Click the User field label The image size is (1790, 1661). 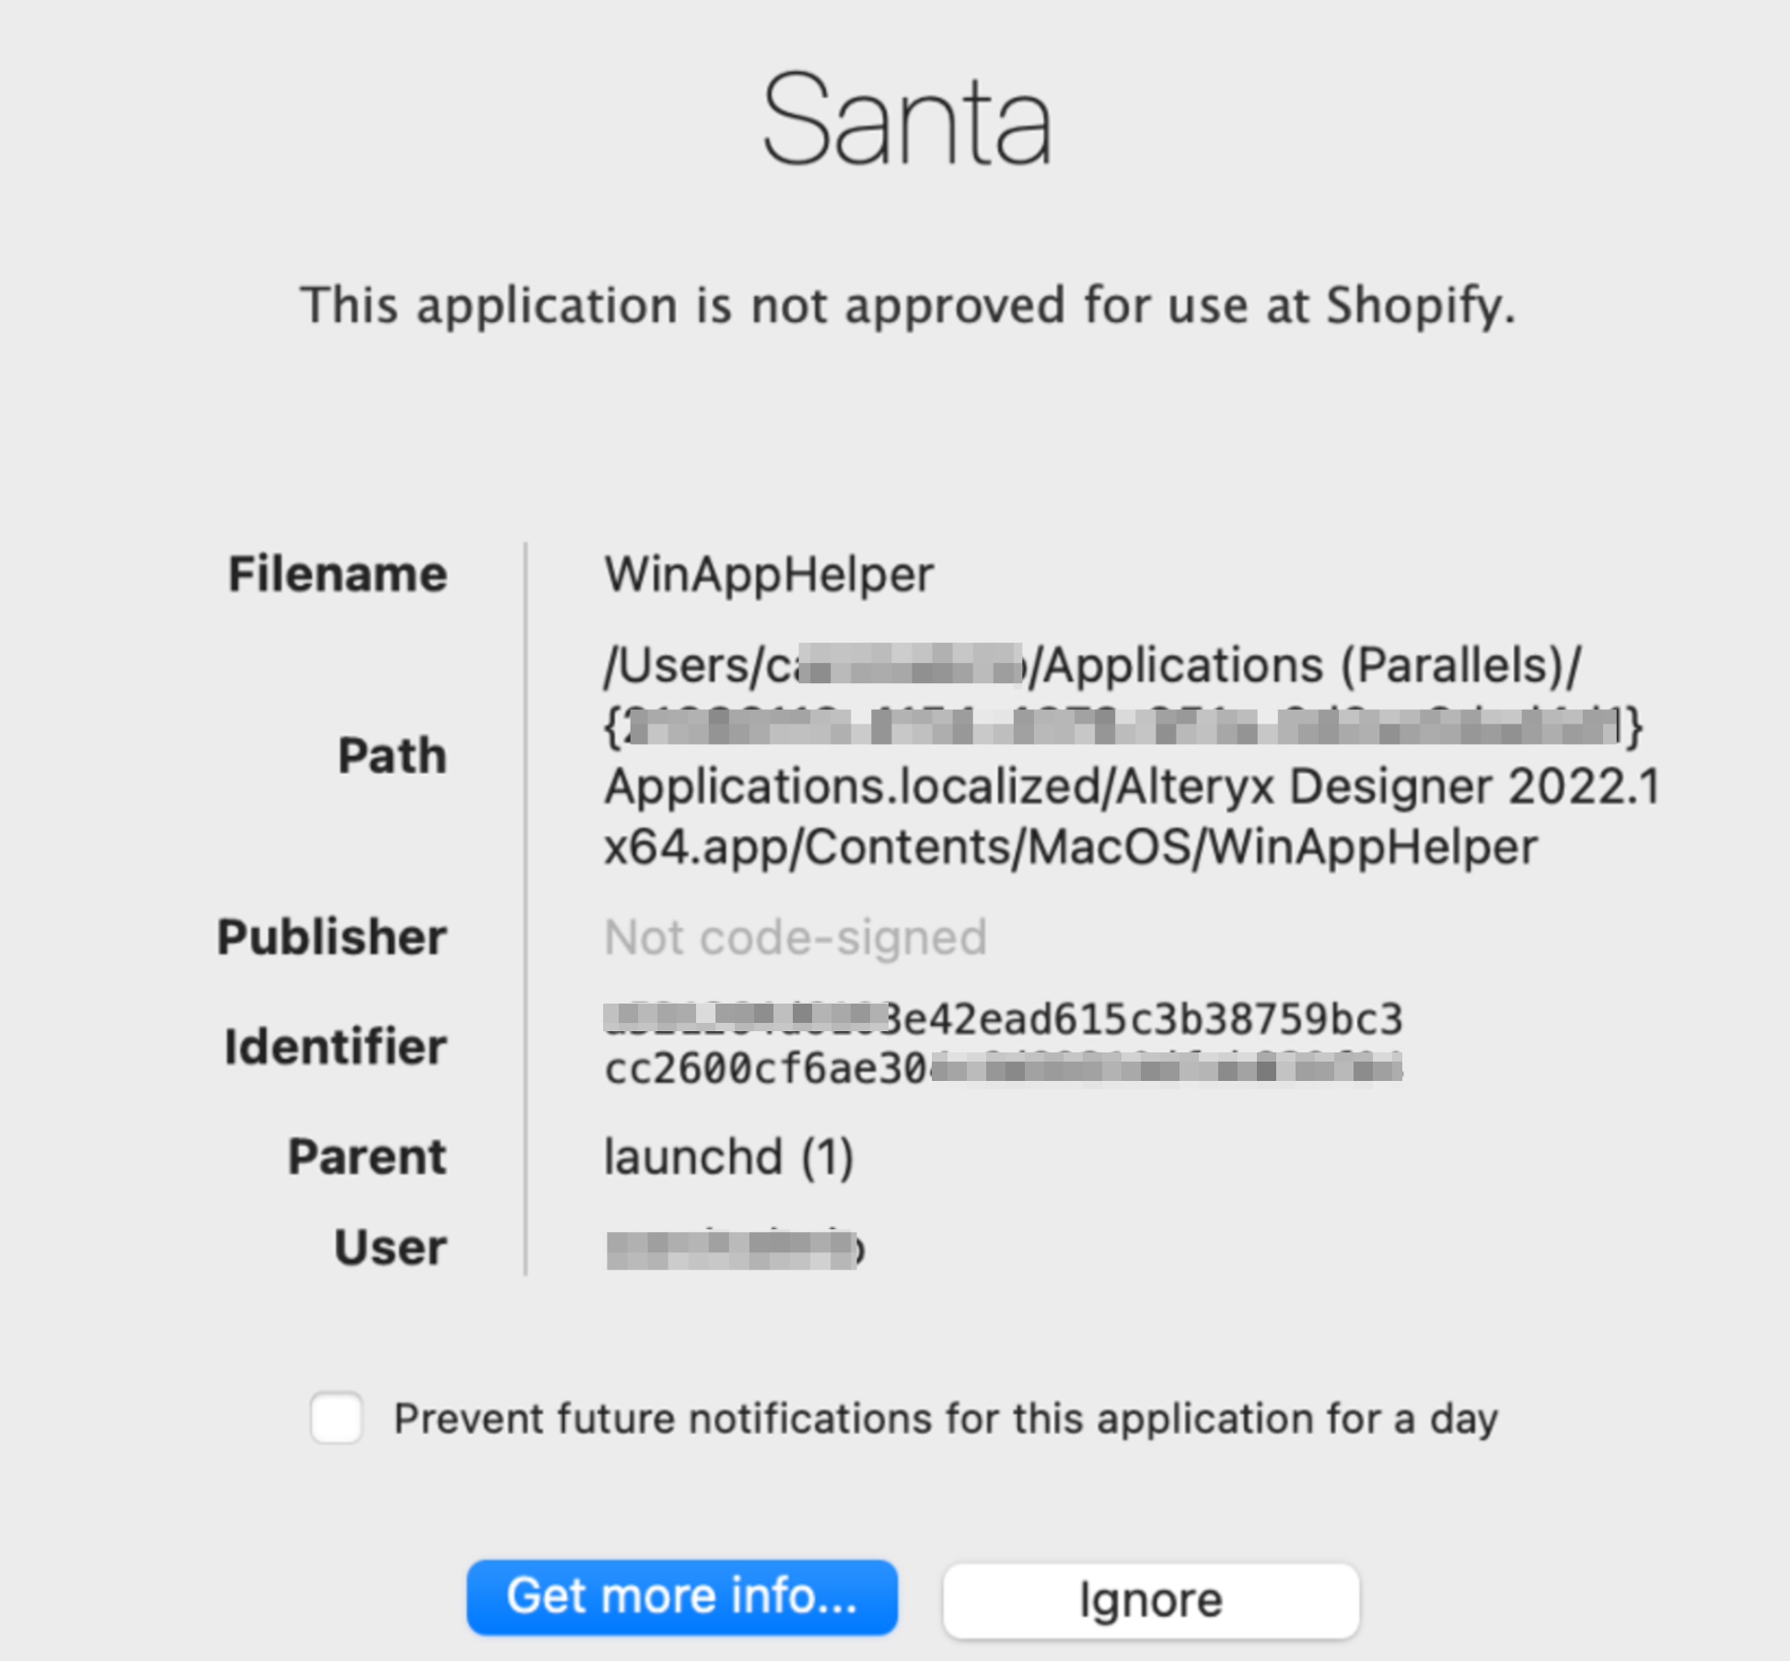tap(390, 1248)
